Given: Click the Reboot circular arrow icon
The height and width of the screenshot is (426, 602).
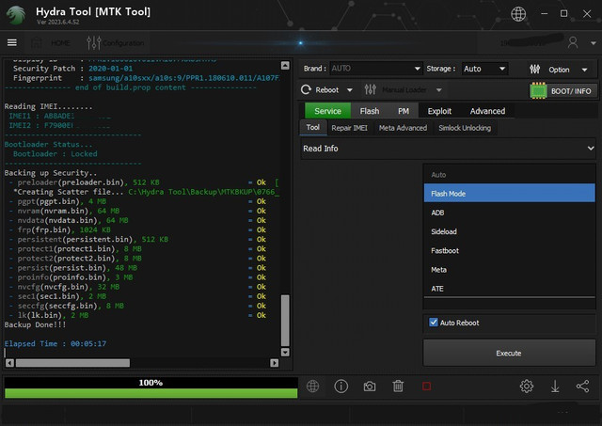Looking at the screenshot, I should pyautogui.click(x=306, y=89).
